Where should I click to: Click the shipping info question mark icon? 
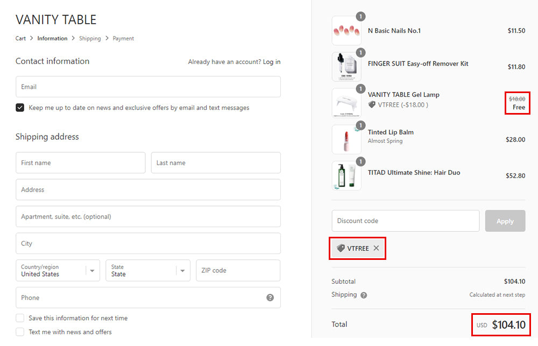[x=364, y=295]
